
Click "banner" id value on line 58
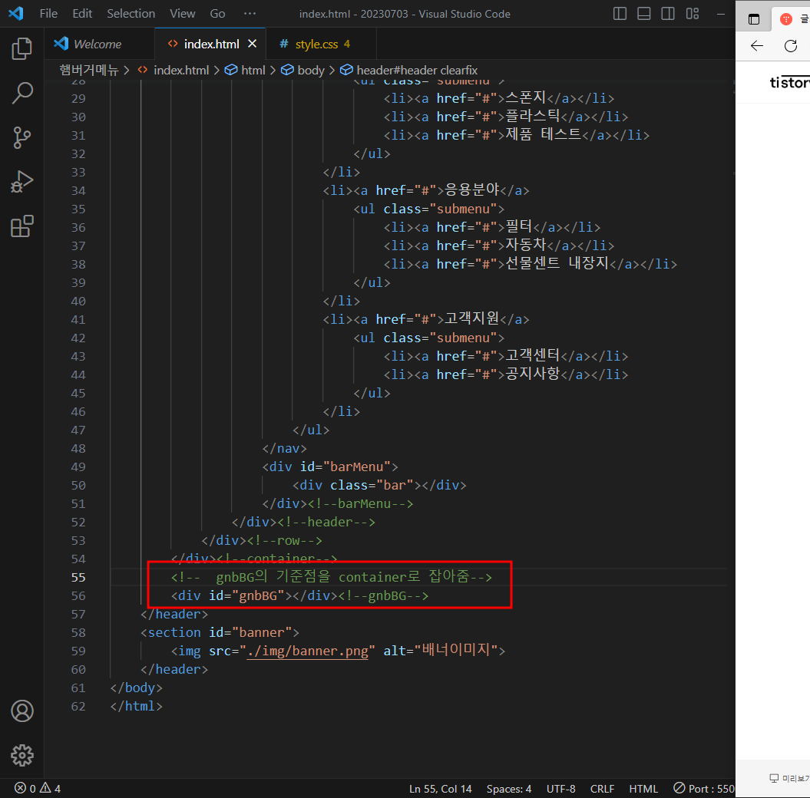262,632
